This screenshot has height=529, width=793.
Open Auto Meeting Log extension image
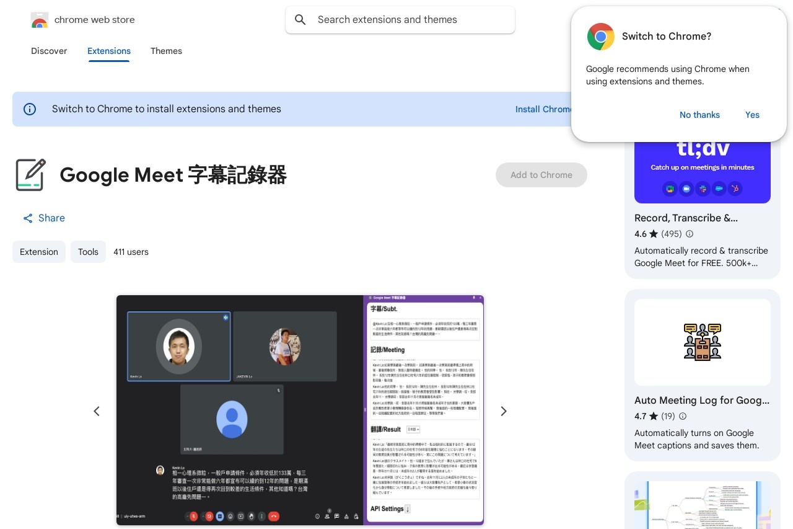point(703,342)
